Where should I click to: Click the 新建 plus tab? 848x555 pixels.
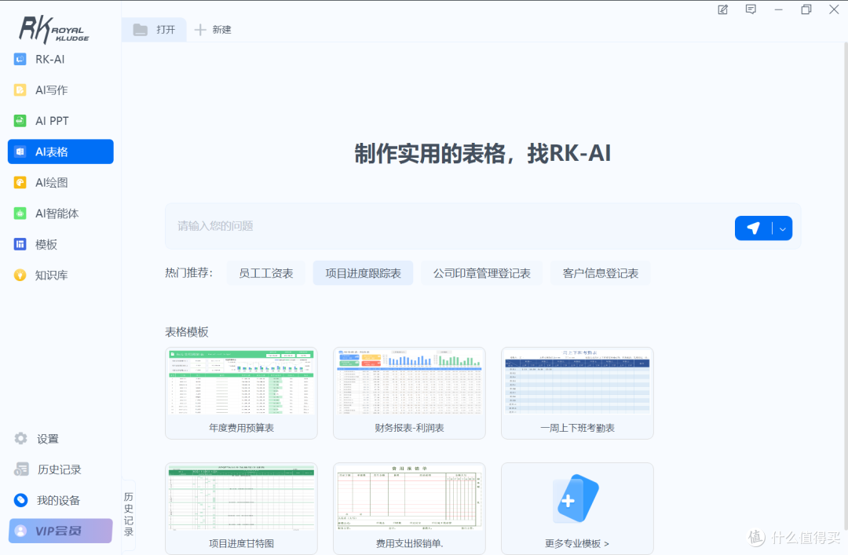213,30
